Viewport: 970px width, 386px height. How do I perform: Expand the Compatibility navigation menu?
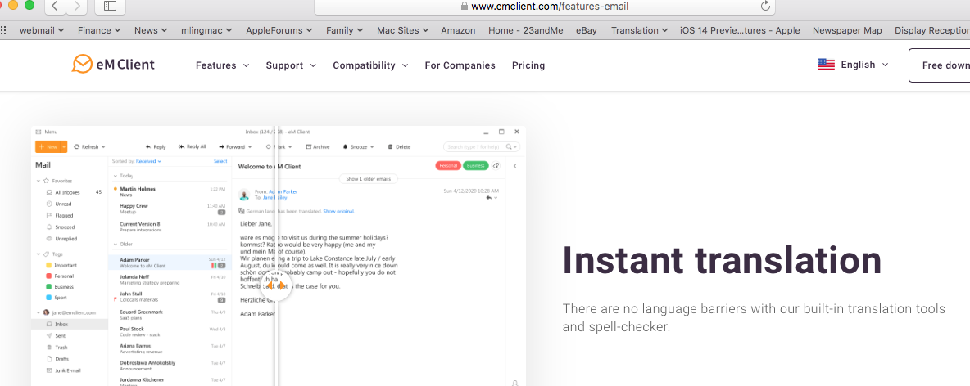(370, 65)
